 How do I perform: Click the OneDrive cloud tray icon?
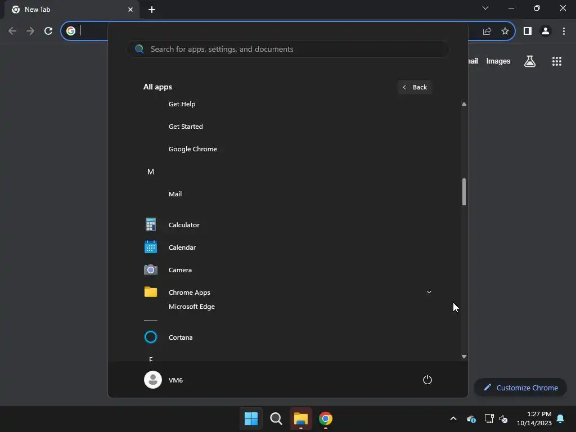tap(471, 418)
